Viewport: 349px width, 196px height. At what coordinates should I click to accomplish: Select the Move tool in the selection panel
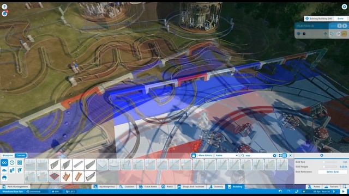coord(326,34)
